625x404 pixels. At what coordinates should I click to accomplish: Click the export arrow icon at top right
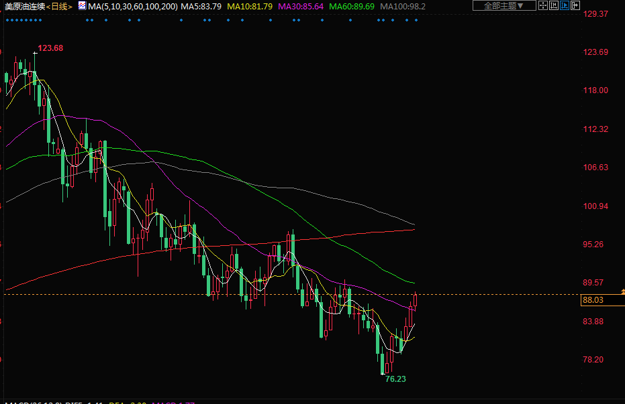point(575,5)
